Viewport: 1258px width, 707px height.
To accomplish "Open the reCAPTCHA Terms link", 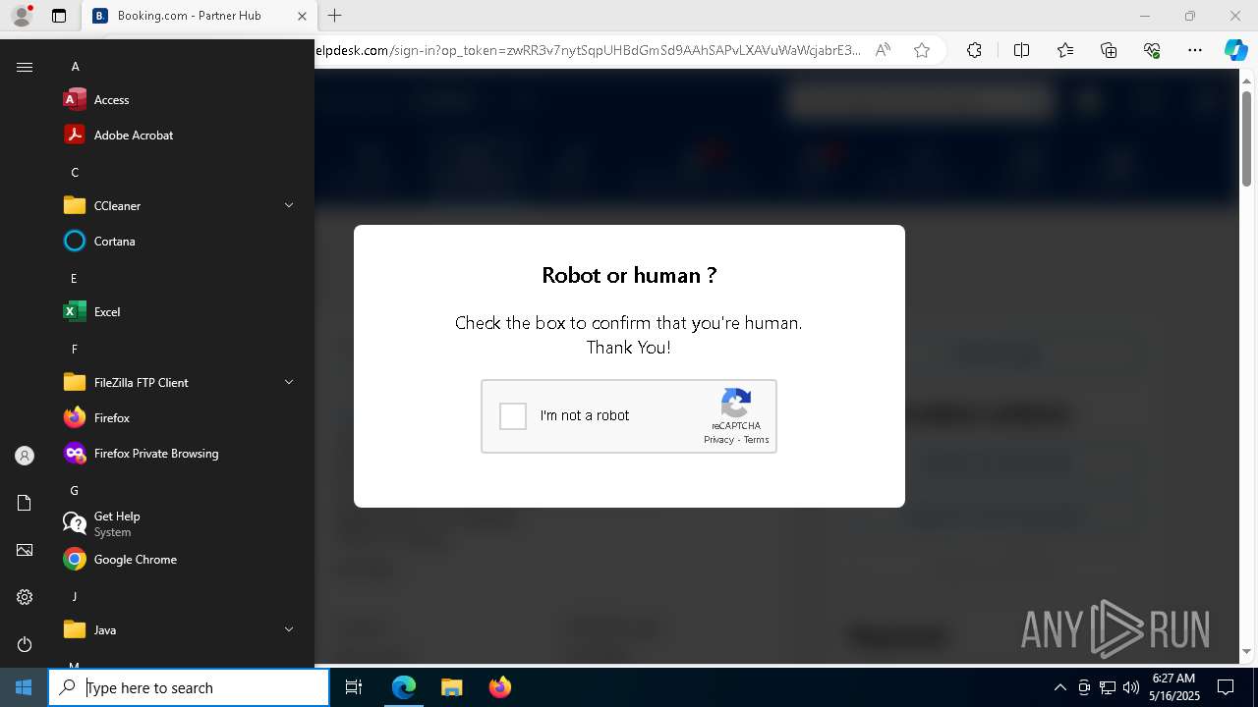I will [756, 440].
